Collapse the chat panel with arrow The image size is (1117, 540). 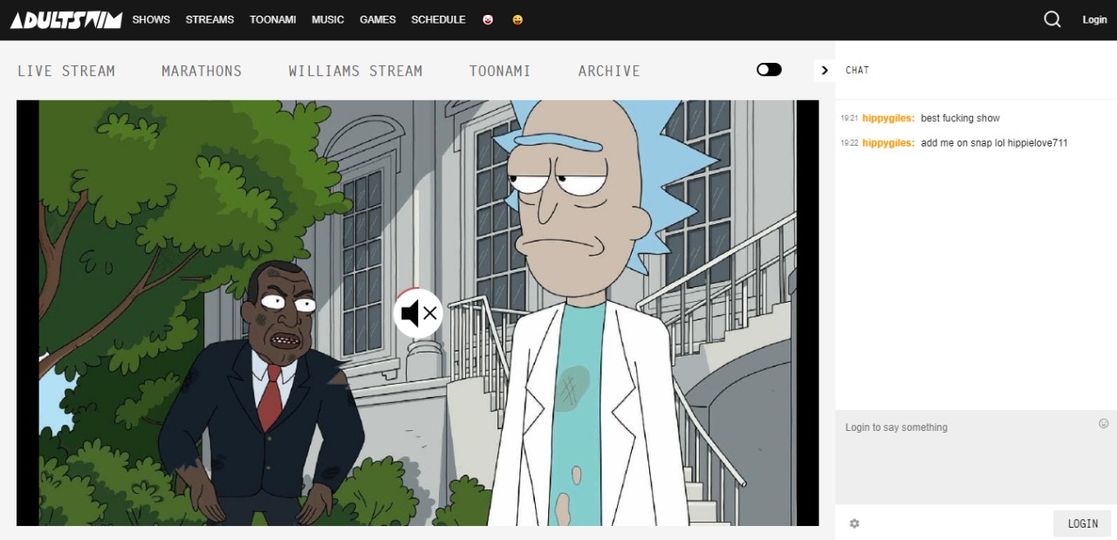[x=825, y=70]
